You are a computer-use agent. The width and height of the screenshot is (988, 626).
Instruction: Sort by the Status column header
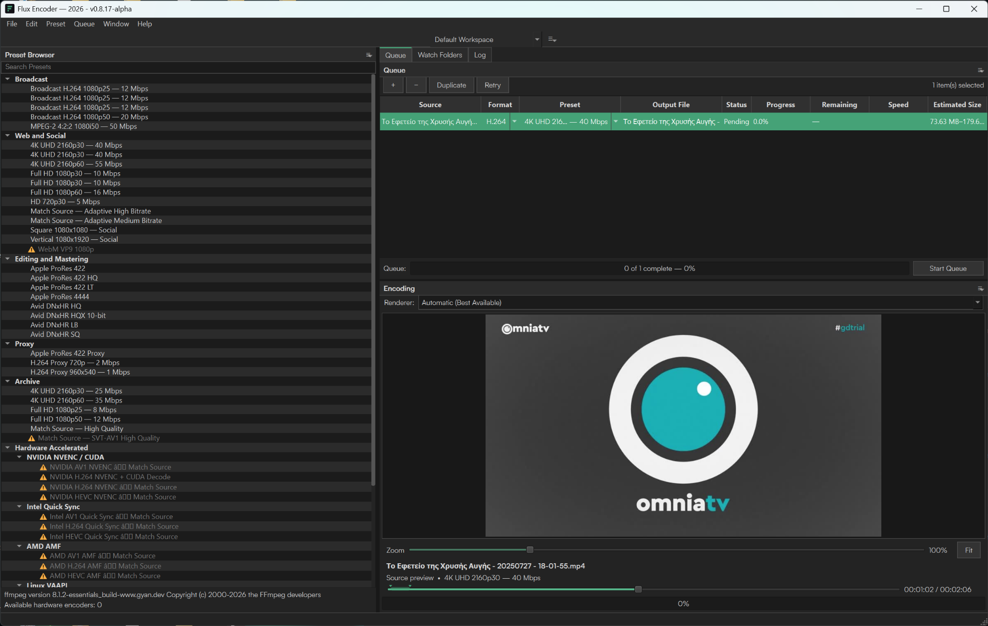click(736, 105)
